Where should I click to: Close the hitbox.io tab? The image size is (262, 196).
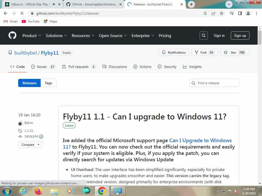59,4
